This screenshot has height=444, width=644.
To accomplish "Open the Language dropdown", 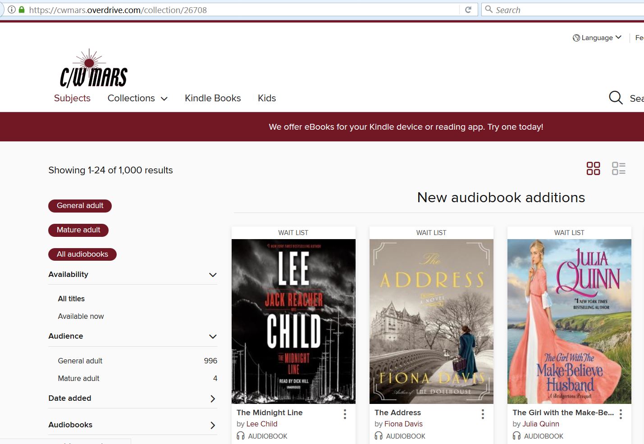I will click(x=597, y=38).
